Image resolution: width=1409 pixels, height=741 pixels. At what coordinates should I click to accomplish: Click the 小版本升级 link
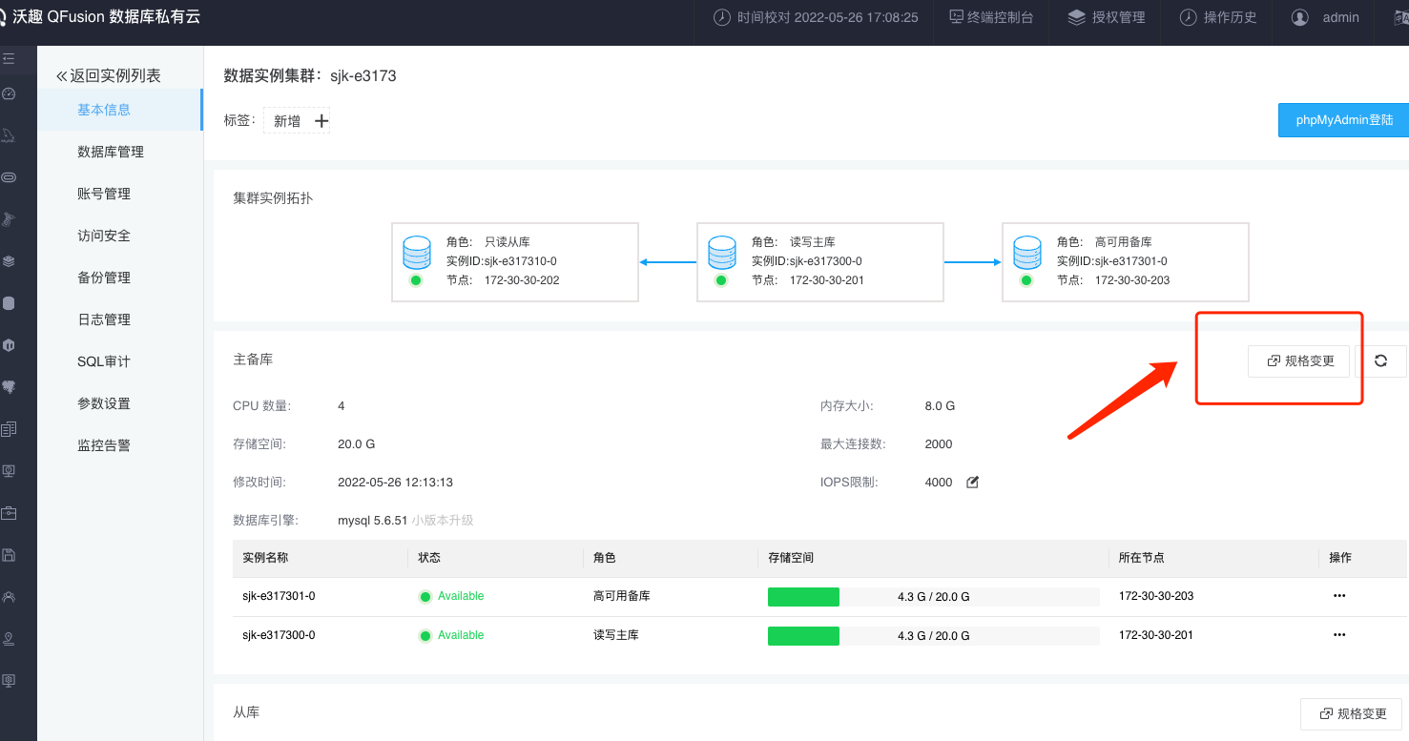443,521
